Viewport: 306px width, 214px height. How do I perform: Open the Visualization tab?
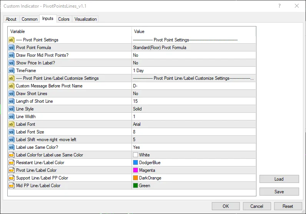point(86,19)
